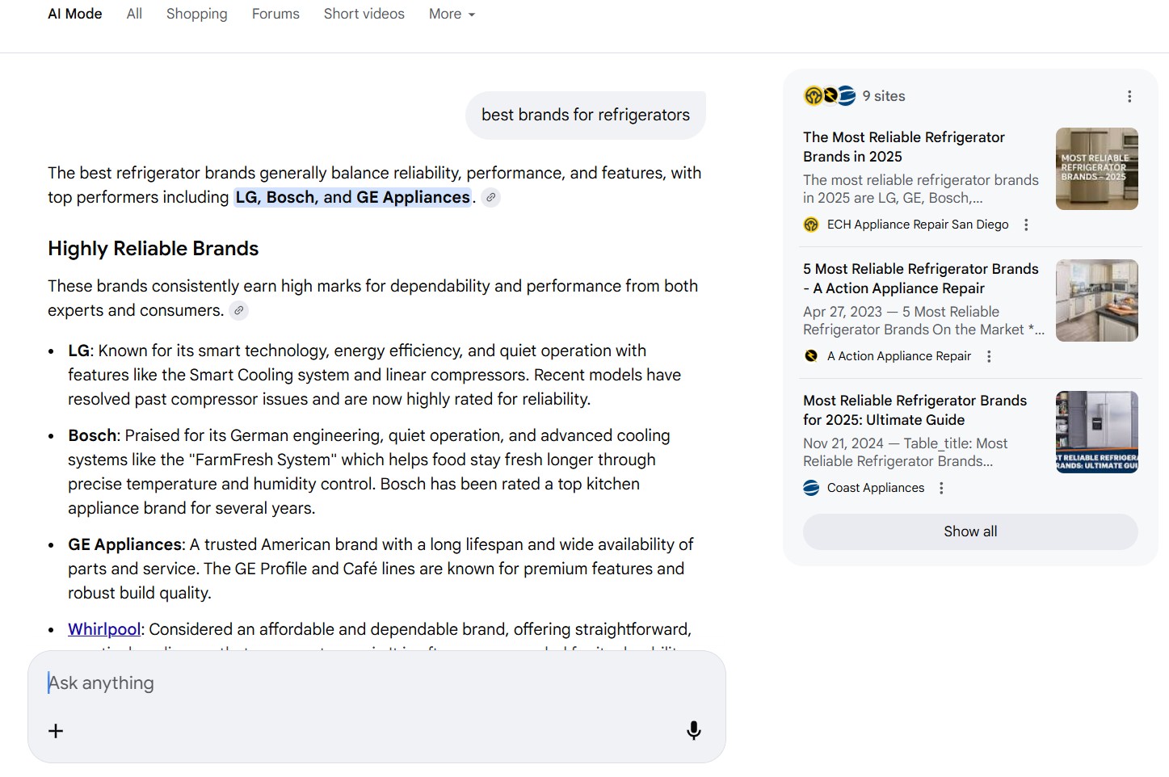The width and height of the screenshot is (1169, 777).
Task: Open the Shopping tab
Action: click(197, 14)
